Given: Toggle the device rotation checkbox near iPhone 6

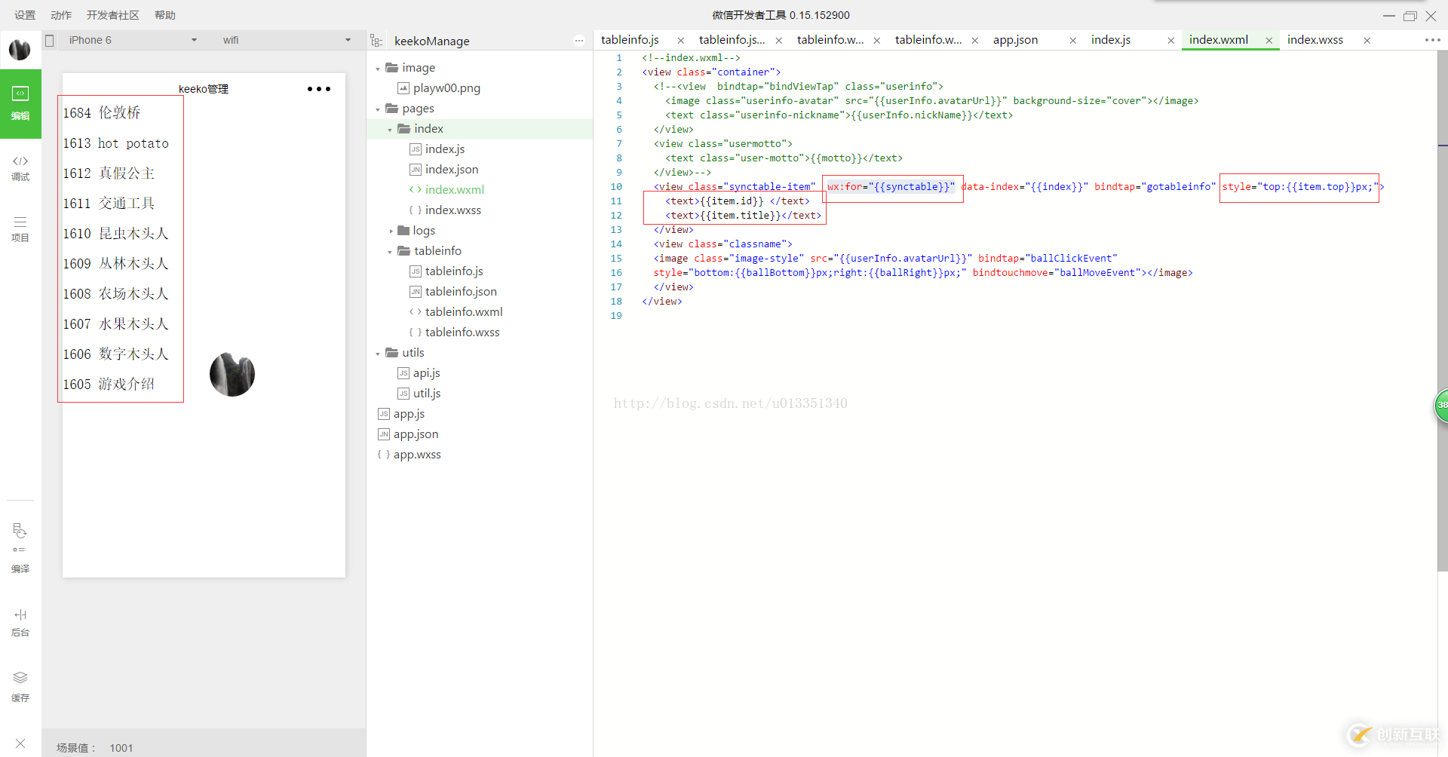Looking at the screenshot, I should [x=50, y=41].
